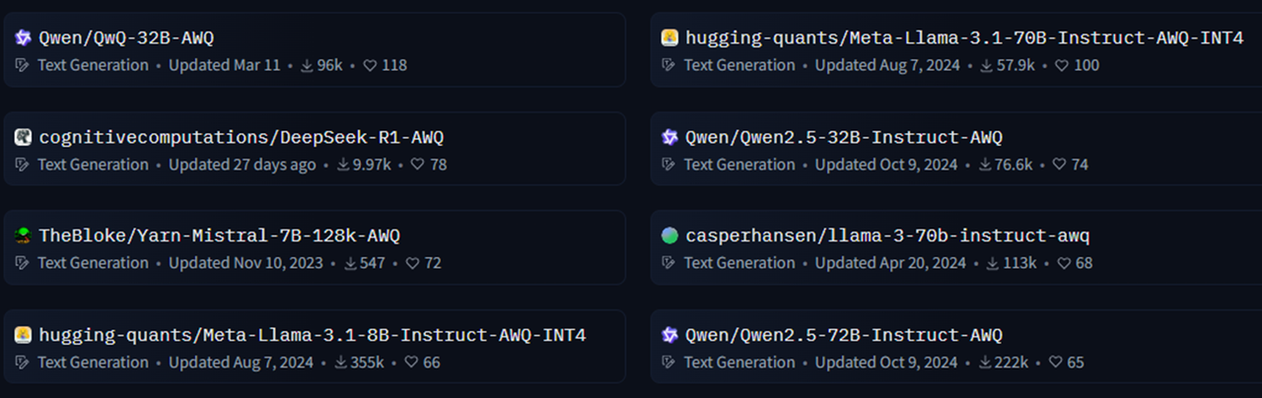
Task: Click the Text Generation icon under Yarn-Mistral-7B-128k-AWQ
Action: click(x=24, y=263)
